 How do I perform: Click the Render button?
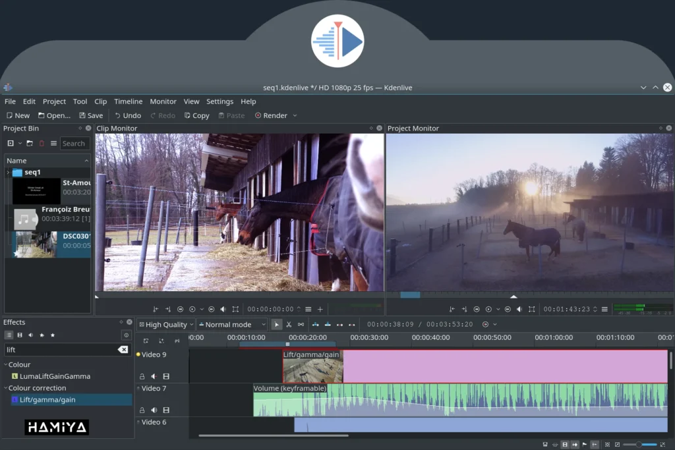(270, 115)
